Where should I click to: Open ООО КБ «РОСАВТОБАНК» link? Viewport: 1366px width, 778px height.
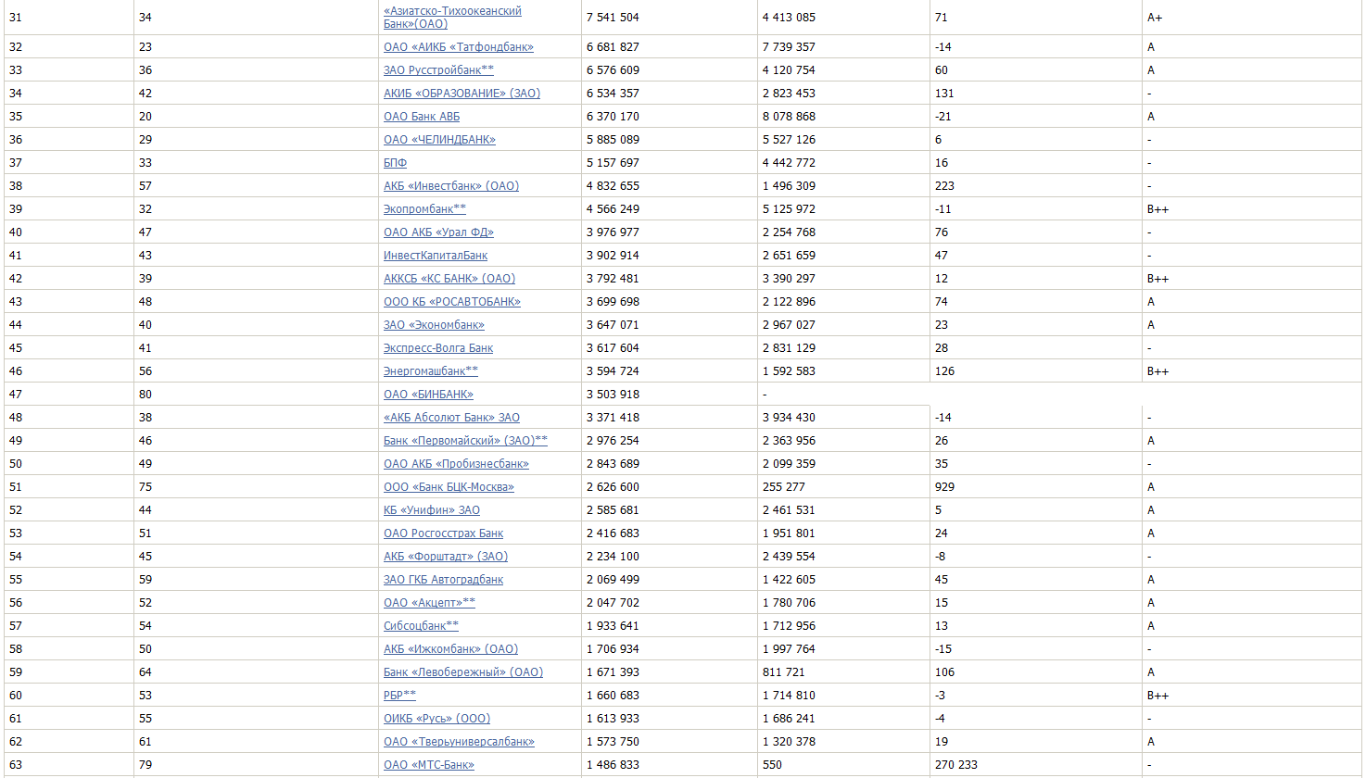[452, 302]
